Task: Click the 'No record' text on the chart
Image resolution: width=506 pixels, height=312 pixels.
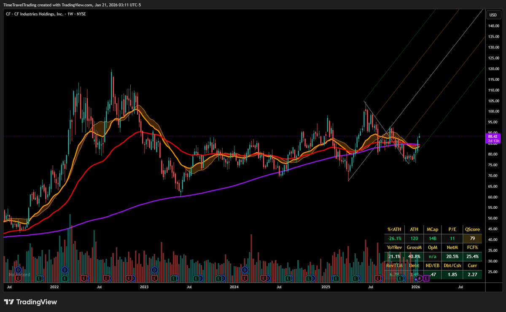Action: (x=19, y=274)
